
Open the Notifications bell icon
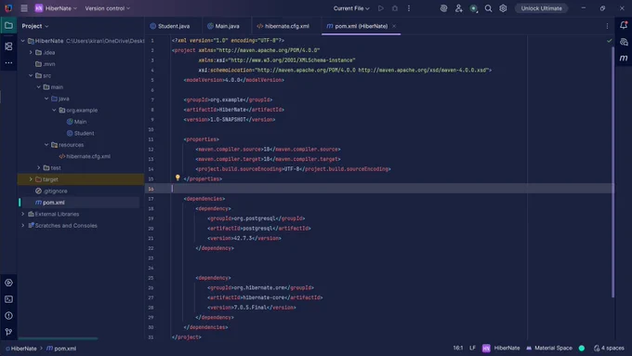coord(624,25)
